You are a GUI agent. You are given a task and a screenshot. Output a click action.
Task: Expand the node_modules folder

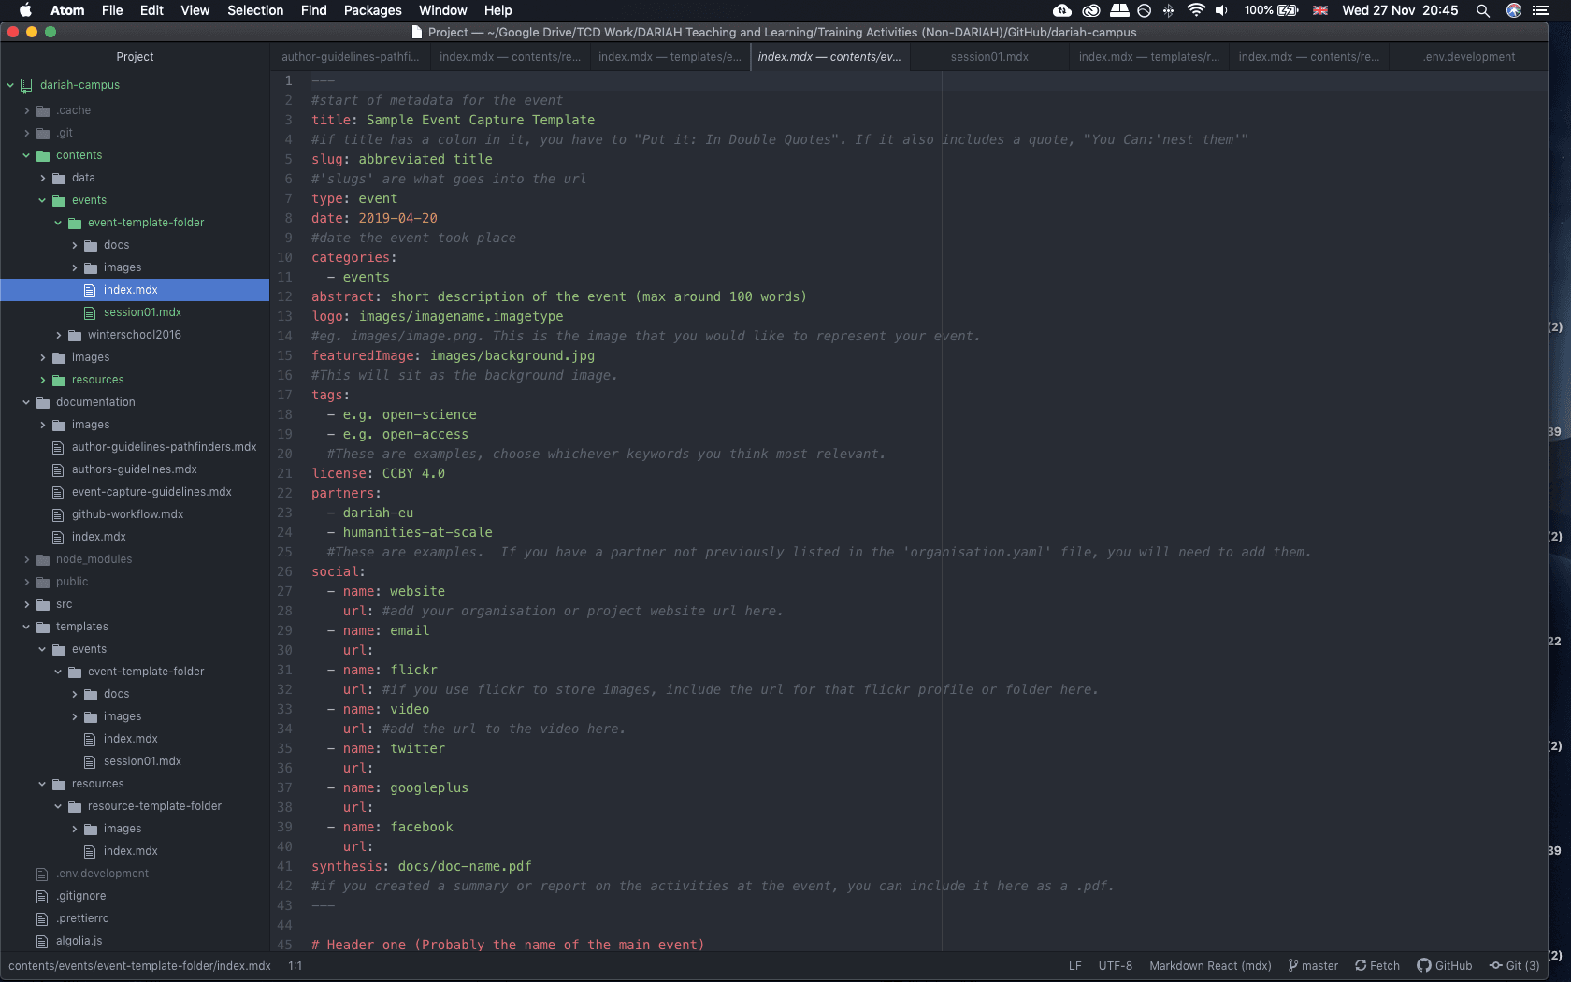[x=26, y=559]
